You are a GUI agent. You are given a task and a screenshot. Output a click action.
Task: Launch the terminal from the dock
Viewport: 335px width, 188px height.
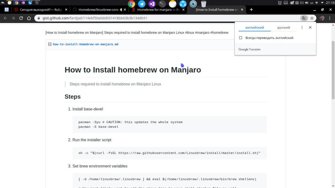(162, 4)
